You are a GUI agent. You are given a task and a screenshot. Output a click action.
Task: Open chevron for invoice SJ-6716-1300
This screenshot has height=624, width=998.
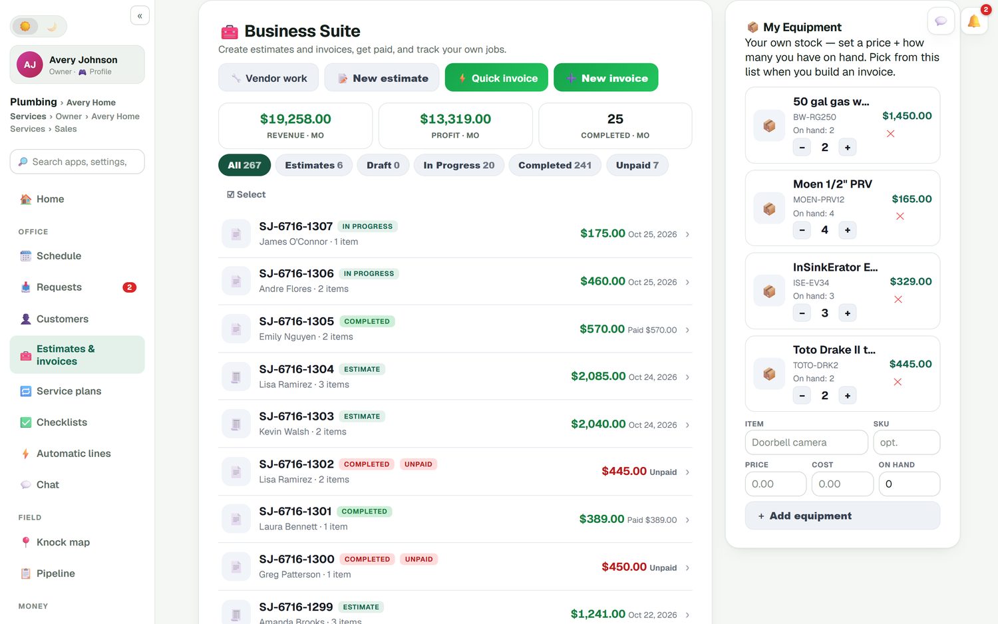coord(687,568)
